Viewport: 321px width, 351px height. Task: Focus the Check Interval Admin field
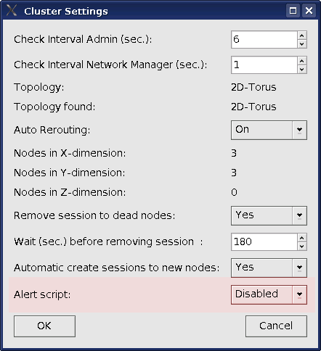click(264, 39)
